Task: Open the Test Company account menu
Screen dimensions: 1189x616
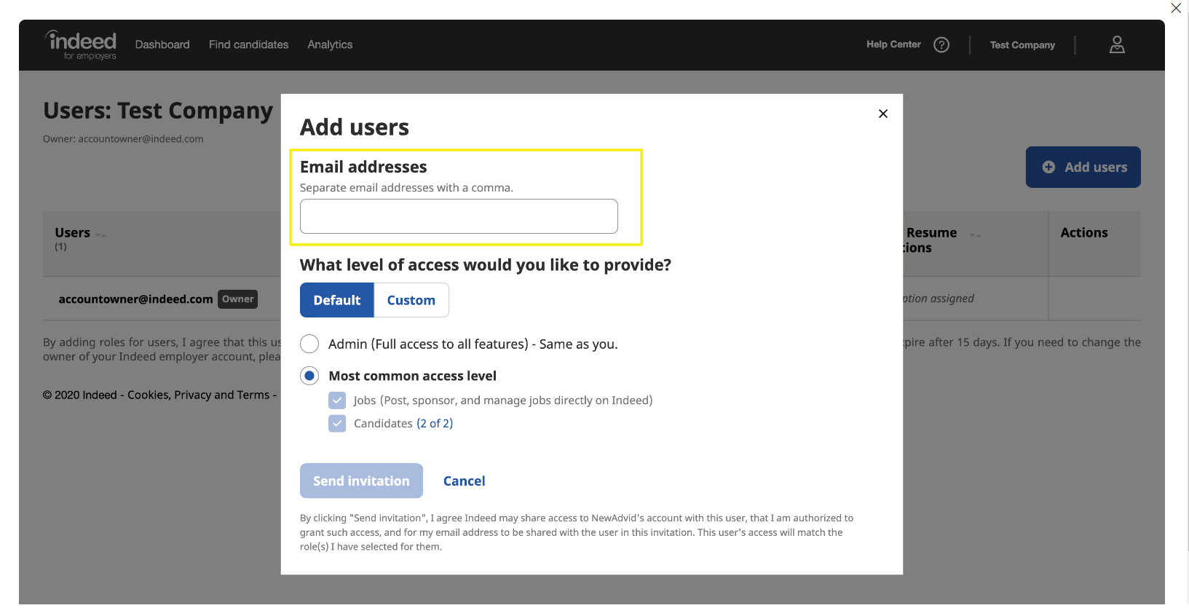Action: (x=1022, y=45)
